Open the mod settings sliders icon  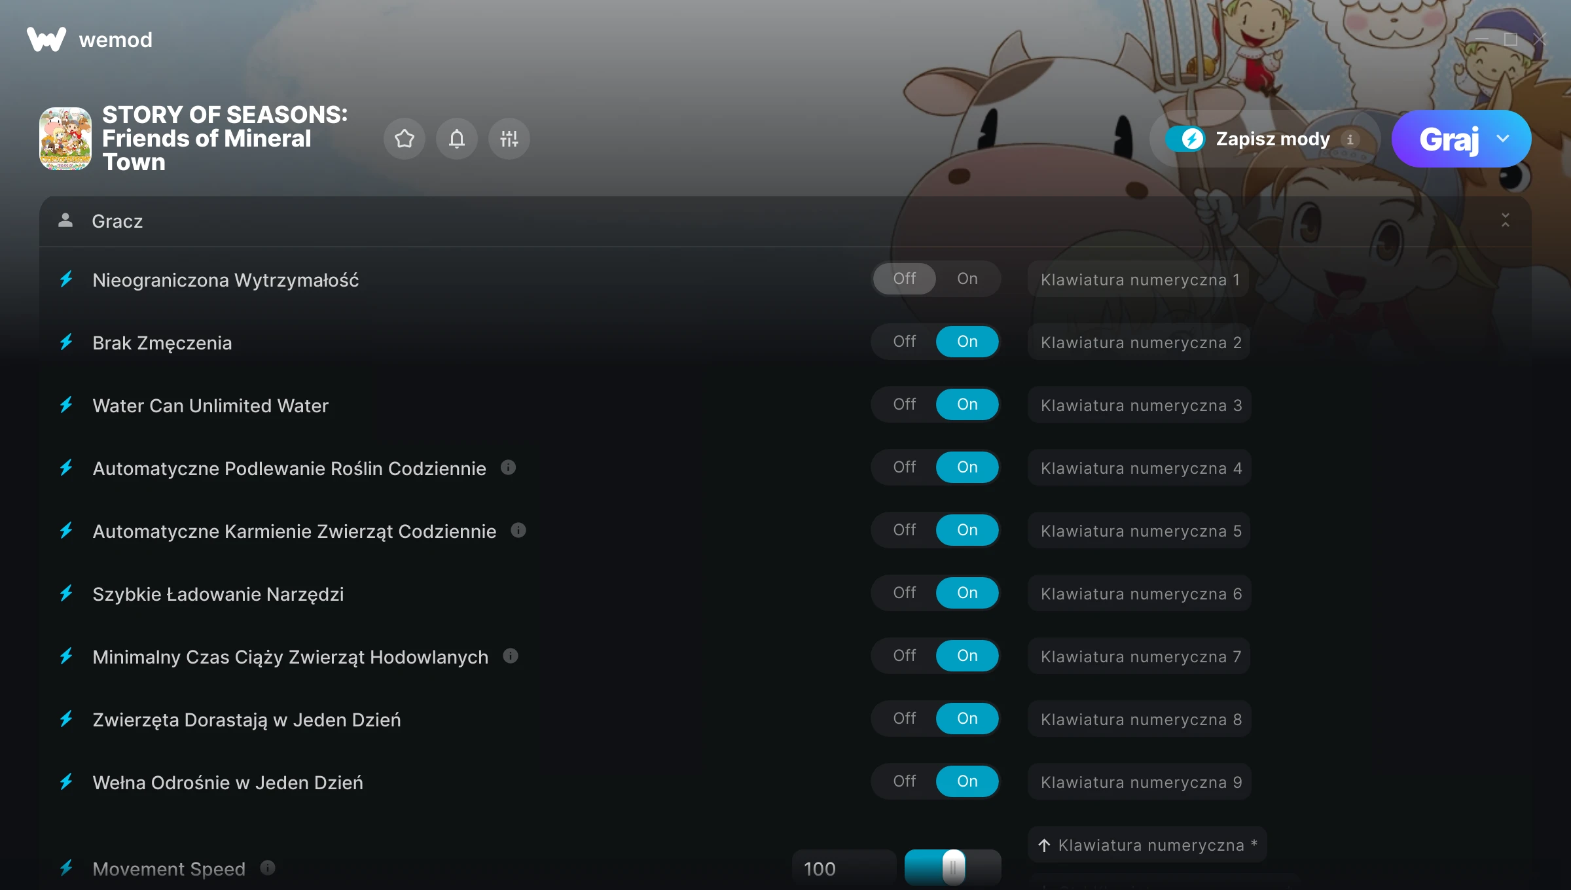tap(509, 139)
